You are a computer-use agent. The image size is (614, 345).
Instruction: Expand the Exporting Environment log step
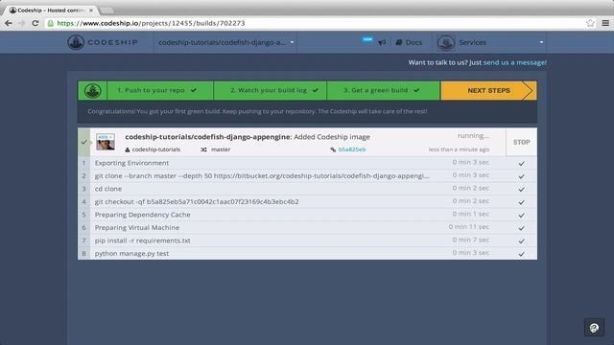pos(307,163)
